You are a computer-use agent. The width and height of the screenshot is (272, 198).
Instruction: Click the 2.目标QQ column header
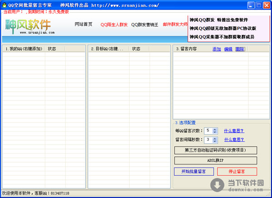[x=109, y=49]
